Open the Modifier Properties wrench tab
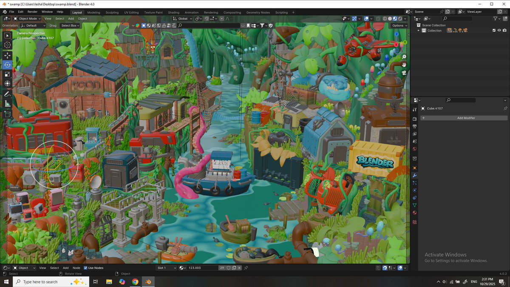 (415, 175)
